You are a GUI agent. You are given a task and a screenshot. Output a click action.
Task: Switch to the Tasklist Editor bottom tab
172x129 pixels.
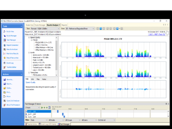coord(31,124)
